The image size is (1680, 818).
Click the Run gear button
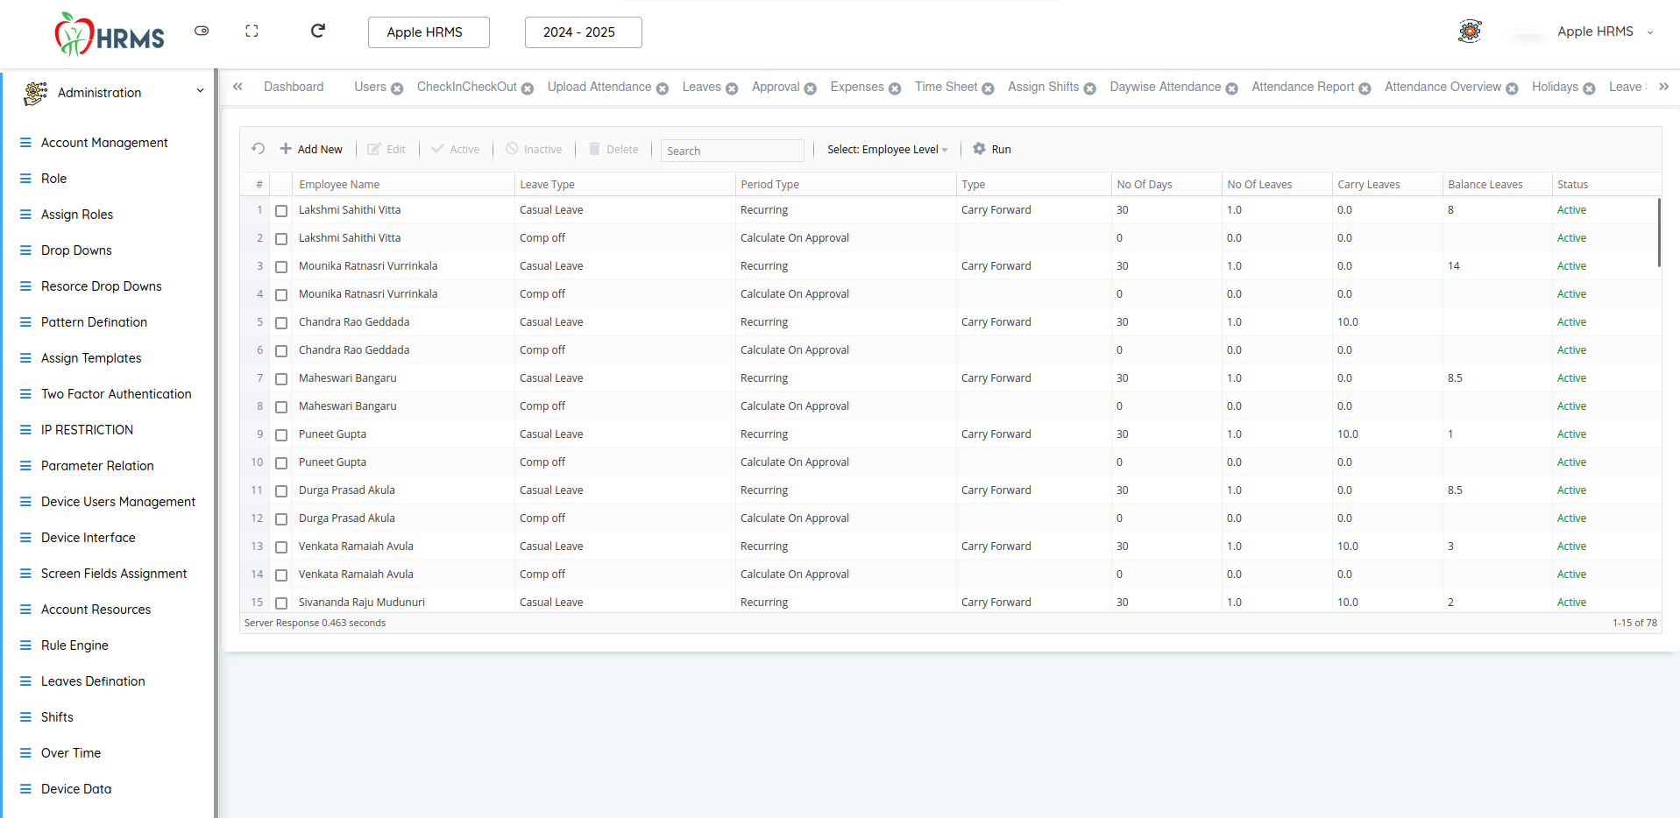[x=992, y=149]
